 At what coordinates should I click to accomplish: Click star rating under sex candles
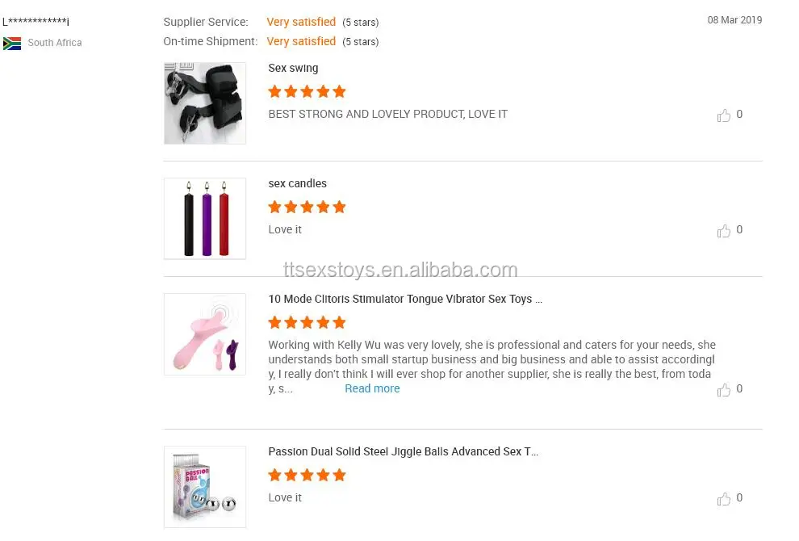307,207
